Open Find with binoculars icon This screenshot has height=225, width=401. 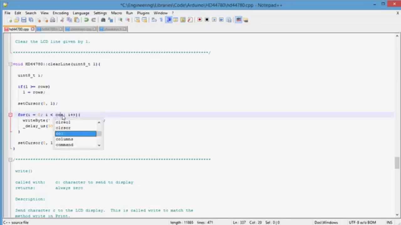coord(103,20)
